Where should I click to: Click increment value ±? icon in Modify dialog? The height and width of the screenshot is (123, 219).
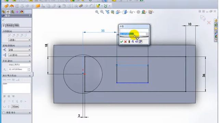coord(137,42)
